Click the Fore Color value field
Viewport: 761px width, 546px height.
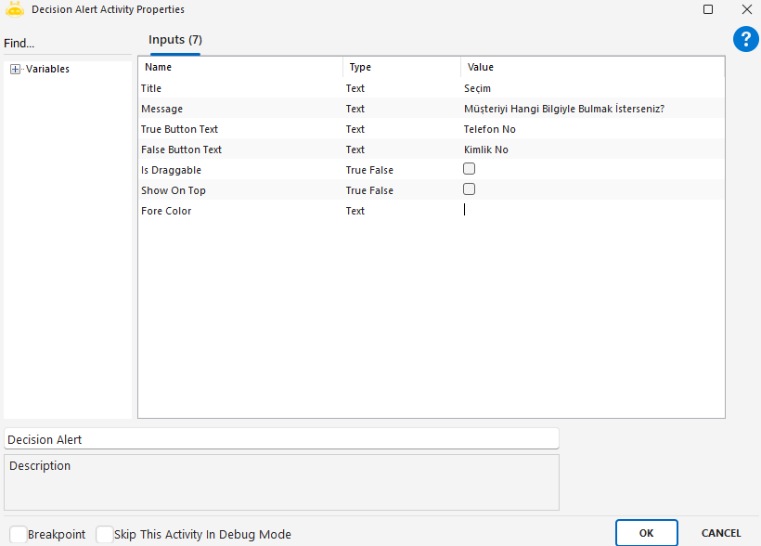[x=592, y=211]
